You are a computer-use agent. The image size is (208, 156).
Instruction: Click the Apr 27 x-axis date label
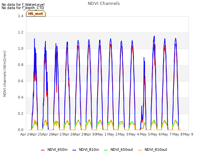pyautogui.click(x=58, y=134)
